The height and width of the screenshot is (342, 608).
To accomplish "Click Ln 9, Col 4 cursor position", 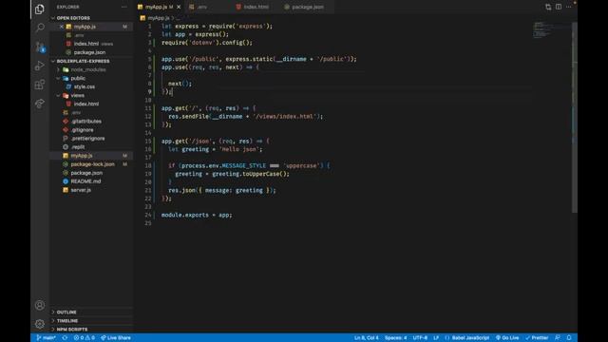I will pos(367,338).
